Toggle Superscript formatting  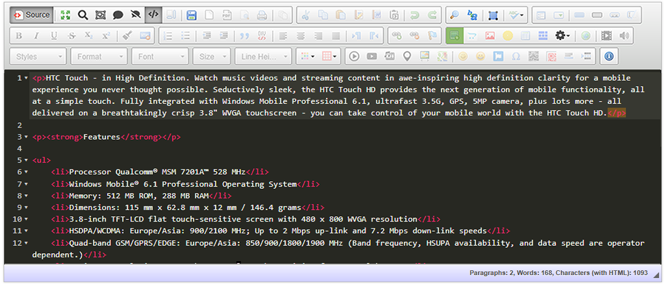pyautogui.click(x=106, y=36)
